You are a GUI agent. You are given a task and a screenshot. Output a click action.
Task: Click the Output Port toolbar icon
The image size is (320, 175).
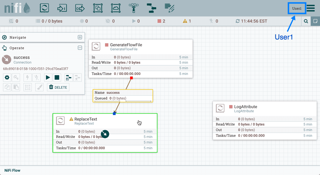[x=80, y=8]
